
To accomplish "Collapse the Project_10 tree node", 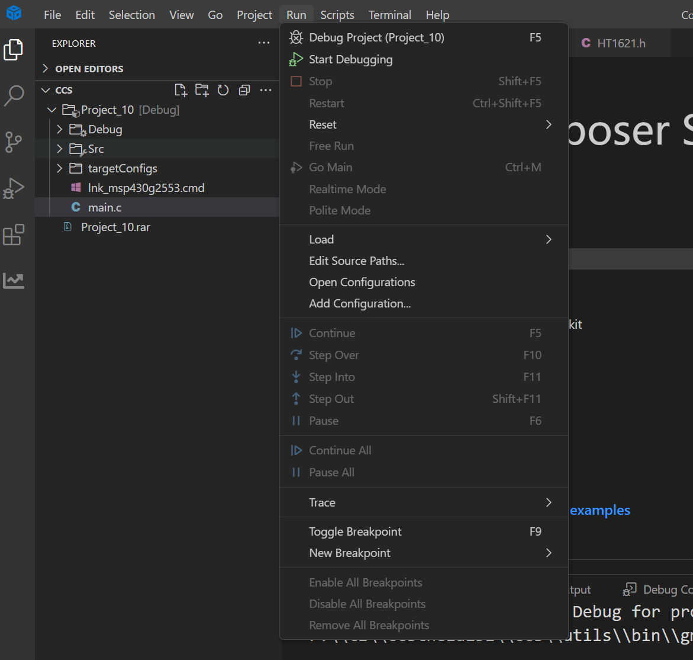I will coord(52,110).
